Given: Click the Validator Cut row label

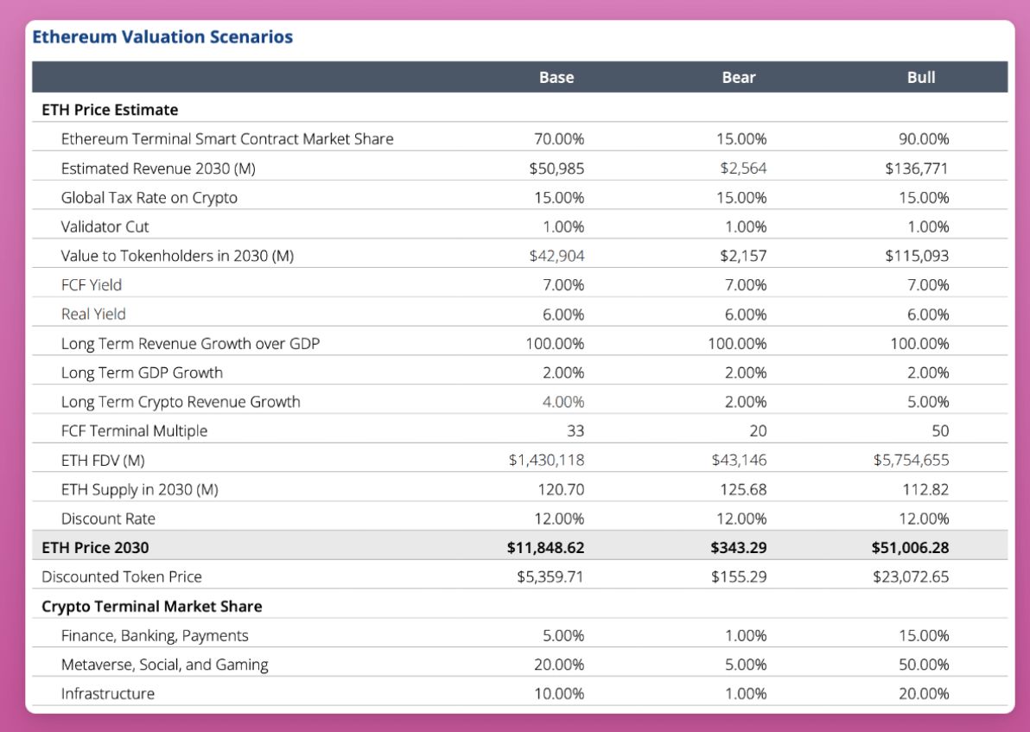Looking at the screenshot, I should pos(105,227).
